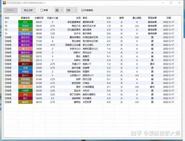The width and height of the screenshot is (185, 141).
Task: Select home team 土耳其U17
Action: 75,76
